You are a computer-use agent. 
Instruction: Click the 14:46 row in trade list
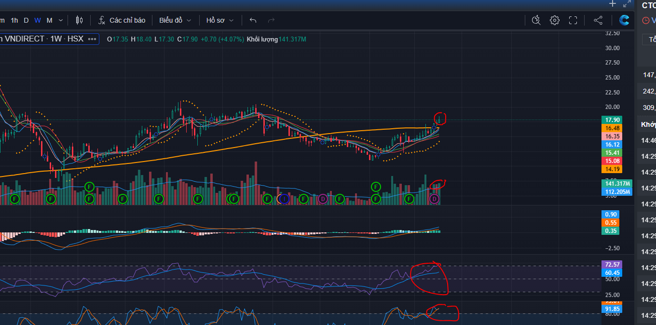(x=647, y=140)
